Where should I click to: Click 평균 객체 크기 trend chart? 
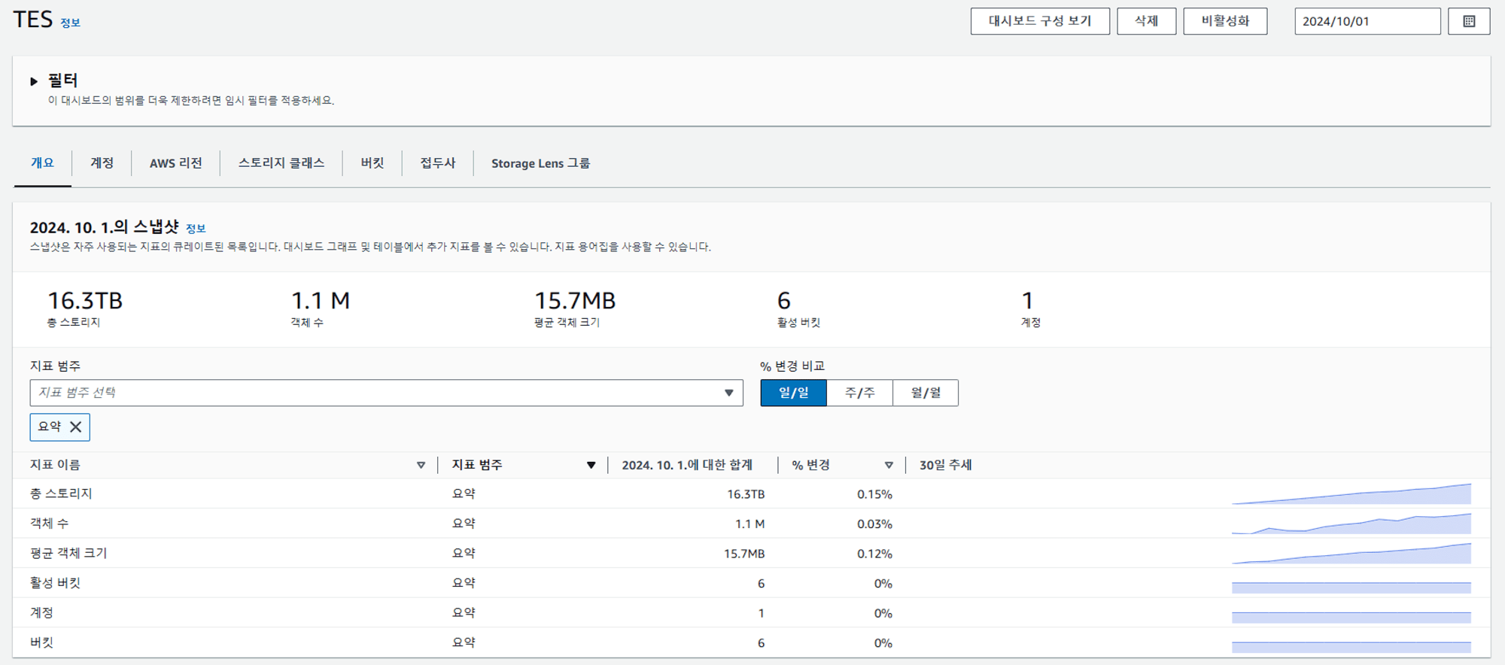point(1351,553)
